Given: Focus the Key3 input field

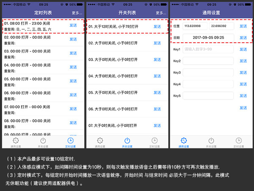Looking at the screenshot, I should tap(208, 72).
